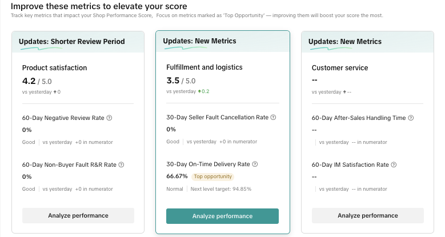
Task: Click the Next level target 94.85% text
Action: [221, 189]
